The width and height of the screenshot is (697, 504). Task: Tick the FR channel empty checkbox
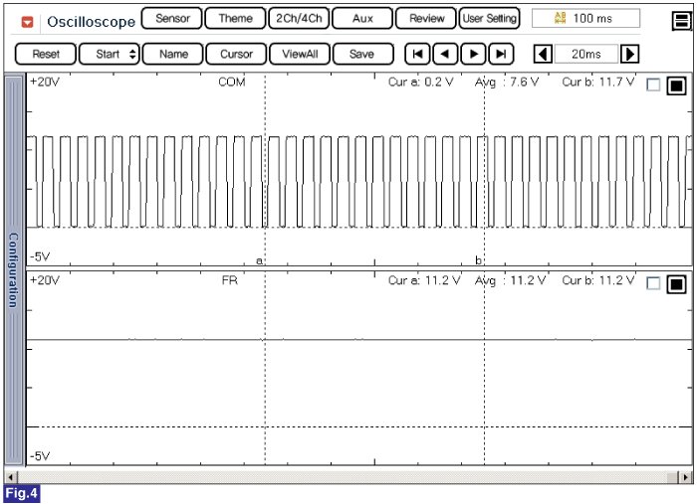click(653, 283)
